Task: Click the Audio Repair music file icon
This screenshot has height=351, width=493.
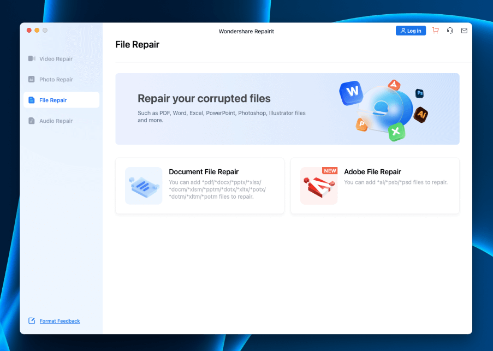Action: pos(32,121)
